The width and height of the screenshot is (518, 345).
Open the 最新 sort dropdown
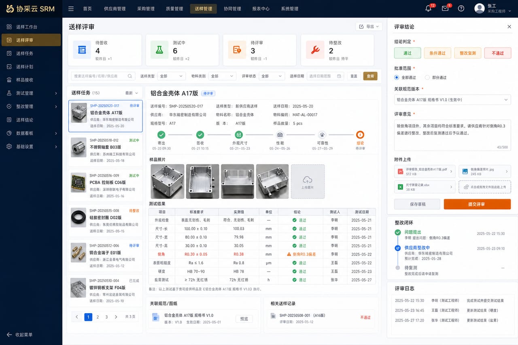pos(132,93)
